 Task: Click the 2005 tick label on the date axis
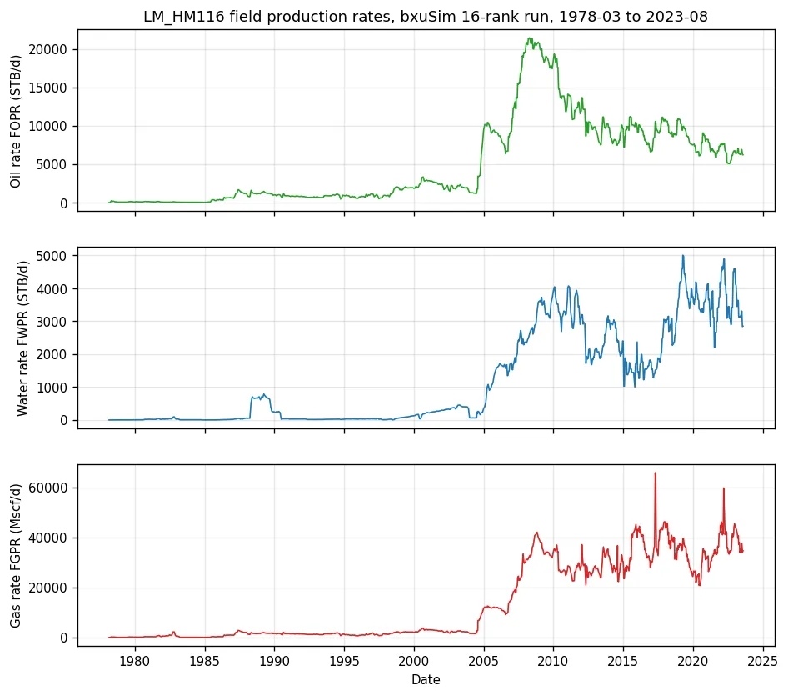point(484,661)
